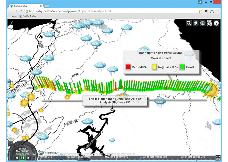228x162 pixels.
Task: Click the 'Color is speed:' legend text
Action: click(161, 58)
